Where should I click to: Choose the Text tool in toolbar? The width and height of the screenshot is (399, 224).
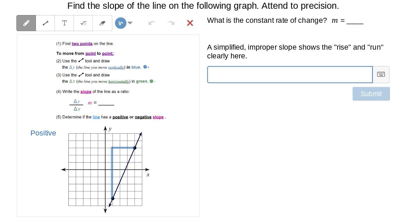[x=64, y=23]
